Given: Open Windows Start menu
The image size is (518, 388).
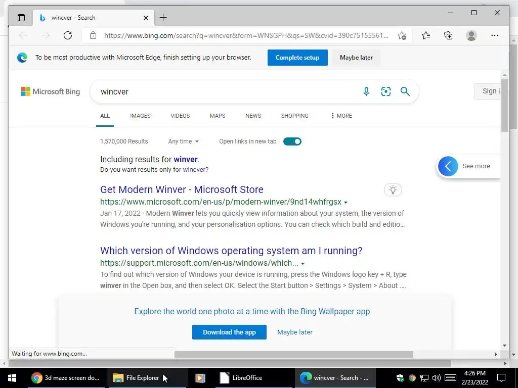Looking at the screenshot, I should [12, 378].
